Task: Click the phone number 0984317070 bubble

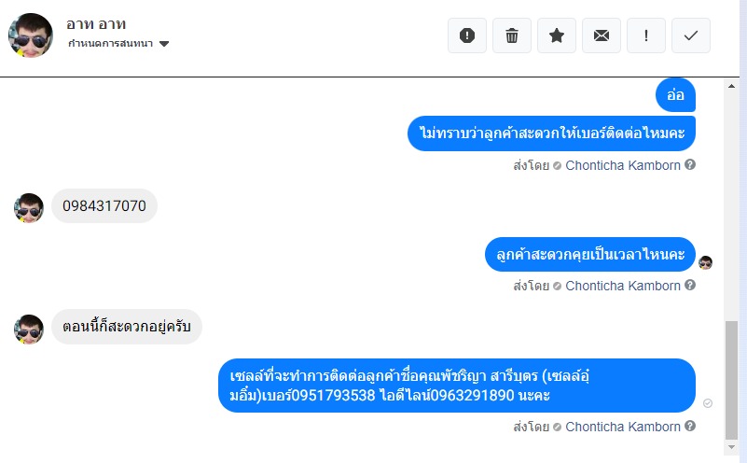Action: (104, 206)
